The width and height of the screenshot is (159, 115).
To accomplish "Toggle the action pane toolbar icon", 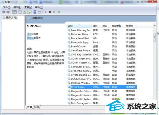I will click(x=39, y=12).
